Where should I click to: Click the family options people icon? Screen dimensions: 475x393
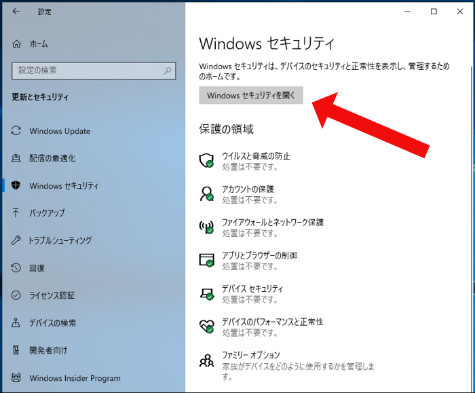point(206,360)
